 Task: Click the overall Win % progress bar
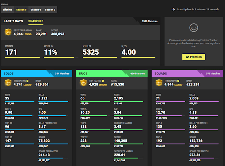[x=61, y=58]
